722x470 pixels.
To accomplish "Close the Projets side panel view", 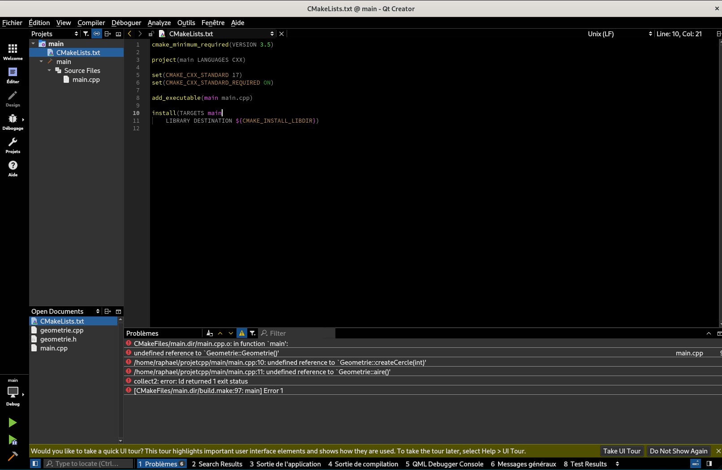I will [x=118, y=34].
